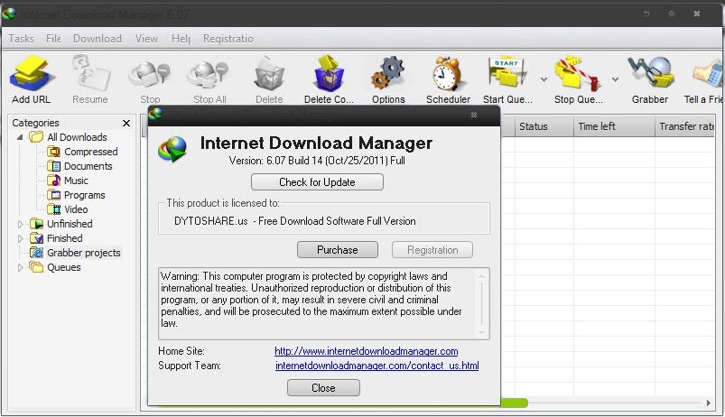Click the Tell a Friend icon
This screenshot has height=417, width=725.
[x=709, y=74]
